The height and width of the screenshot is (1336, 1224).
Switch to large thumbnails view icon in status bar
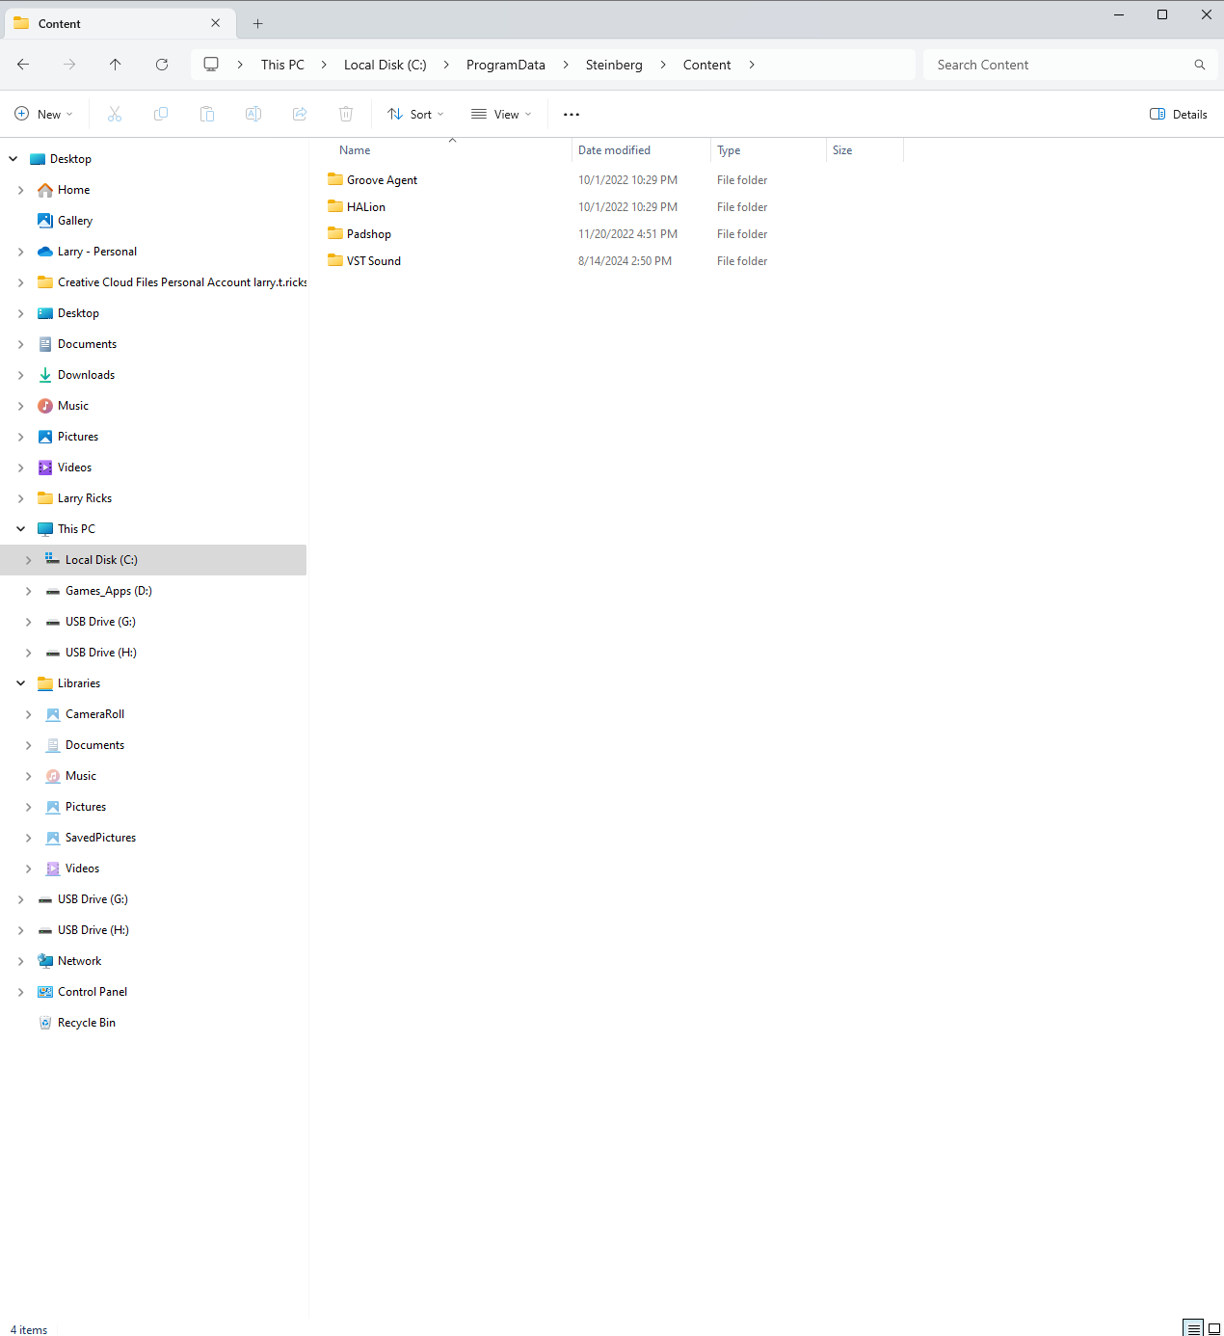(1214, 1328)
